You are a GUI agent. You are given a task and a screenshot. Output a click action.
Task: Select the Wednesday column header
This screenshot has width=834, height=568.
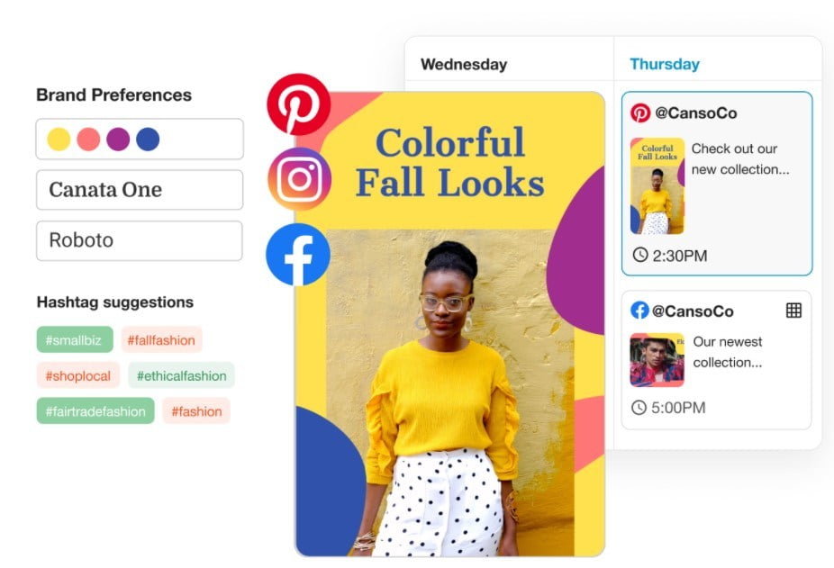pyautogui.click(x=464, y=64)
